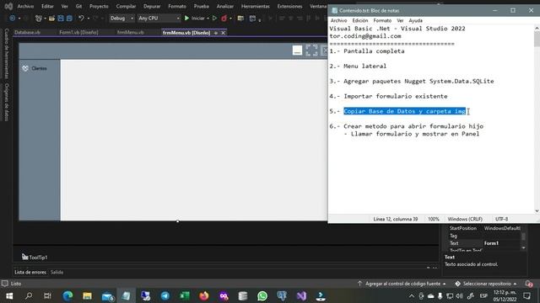Expand the Iniciar button dropdown arrow

208,19
